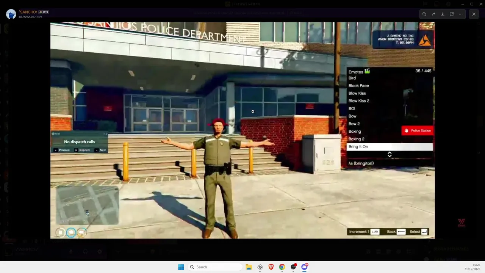This screenshot has width=485, height=273.
Task: Choose the Blow Kiss 2 emote
Action: pos(390,101)
